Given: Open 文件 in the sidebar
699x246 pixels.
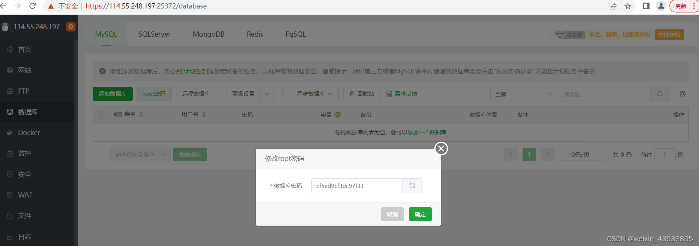Looking at the screenshot, I should click(37, 216).
